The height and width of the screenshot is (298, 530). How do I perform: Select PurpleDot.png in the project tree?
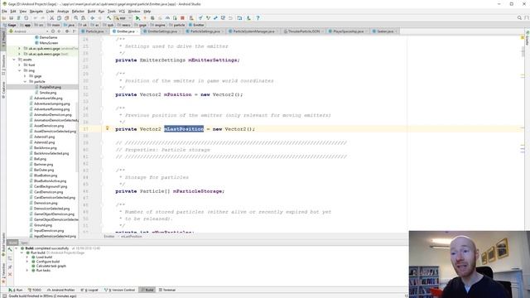pyautogui.click(x=51, y=87)
